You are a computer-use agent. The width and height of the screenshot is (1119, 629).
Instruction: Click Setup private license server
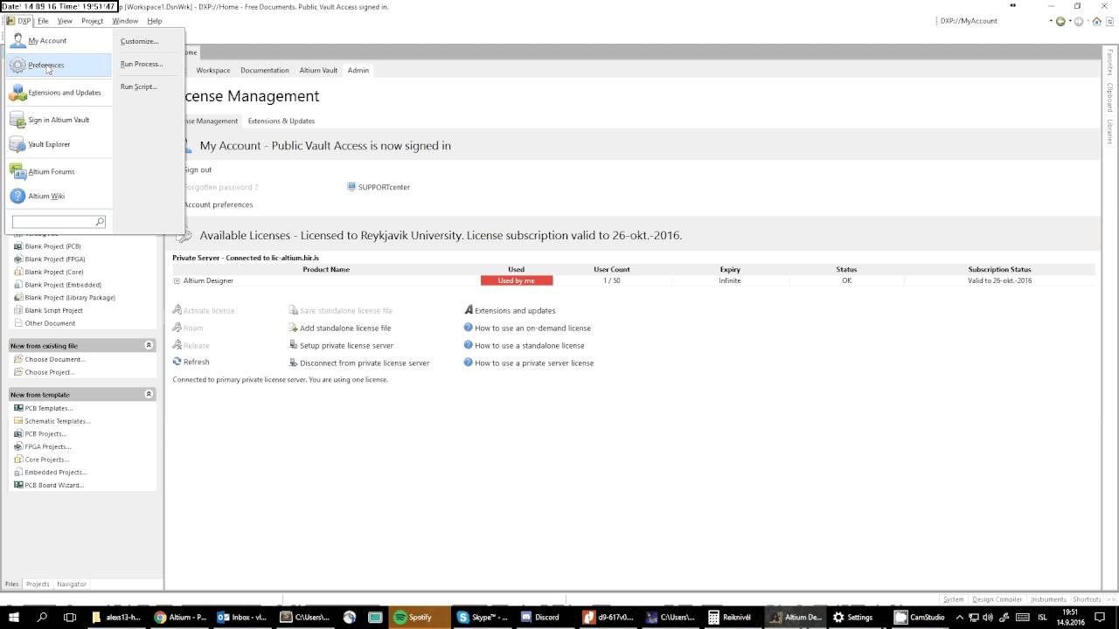coord(341,345)
